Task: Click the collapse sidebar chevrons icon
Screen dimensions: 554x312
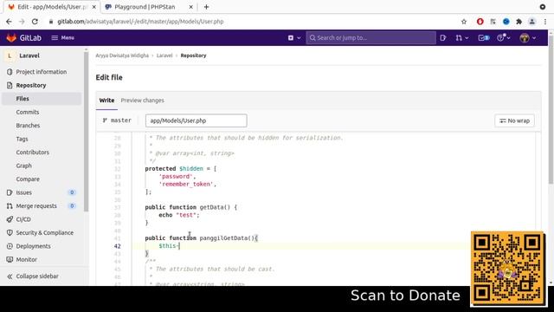Action: pyautogui.click(x=10, y=276)
